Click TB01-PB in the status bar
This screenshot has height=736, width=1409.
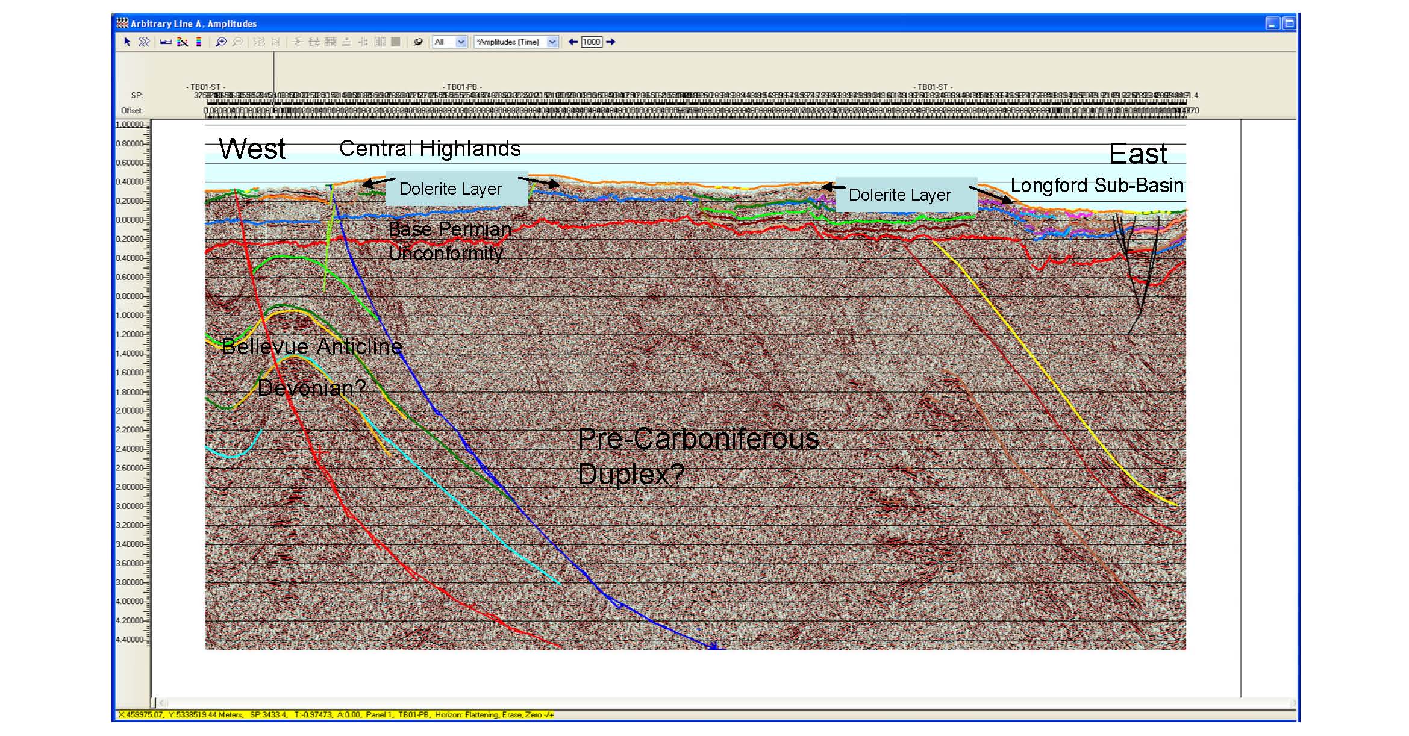tap(413, 714)
